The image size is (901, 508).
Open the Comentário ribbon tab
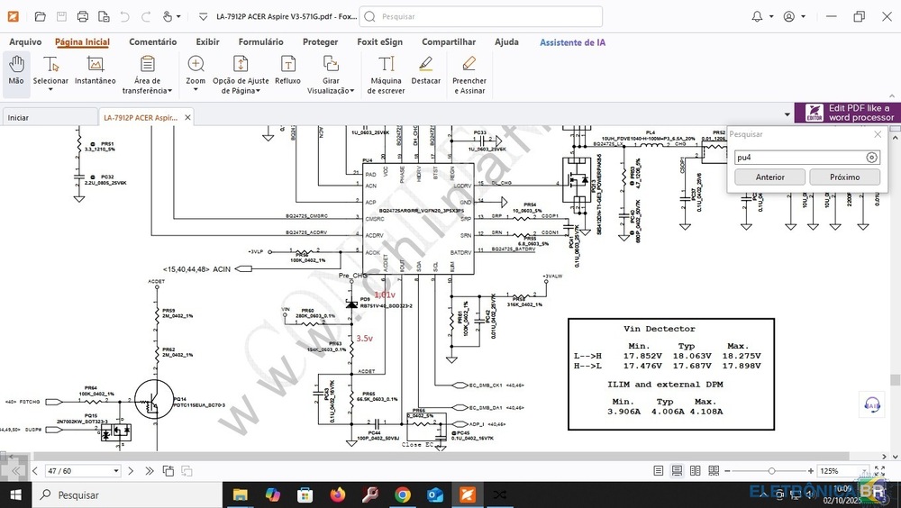coord(152,41)
